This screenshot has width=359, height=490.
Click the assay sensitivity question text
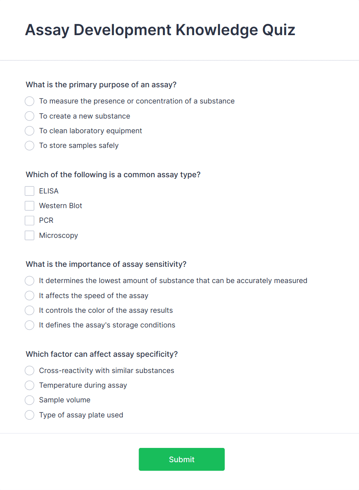coord(106,264)
